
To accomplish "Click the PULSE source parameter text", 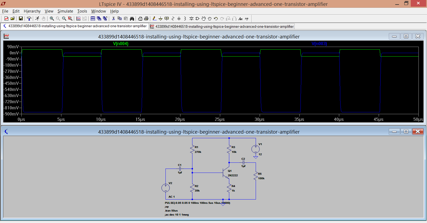I will coord(197,203).
